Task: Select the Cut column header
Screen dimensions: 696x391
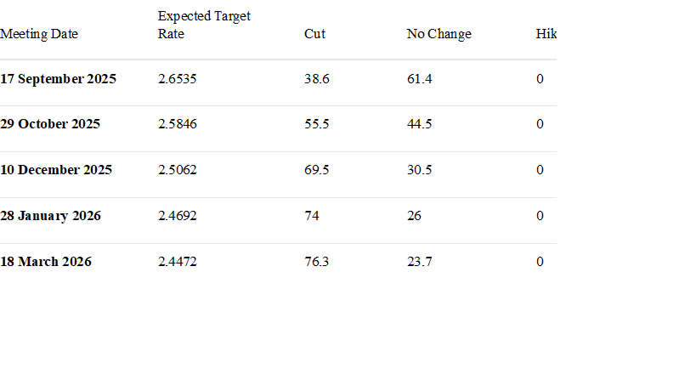Action: 314,34
